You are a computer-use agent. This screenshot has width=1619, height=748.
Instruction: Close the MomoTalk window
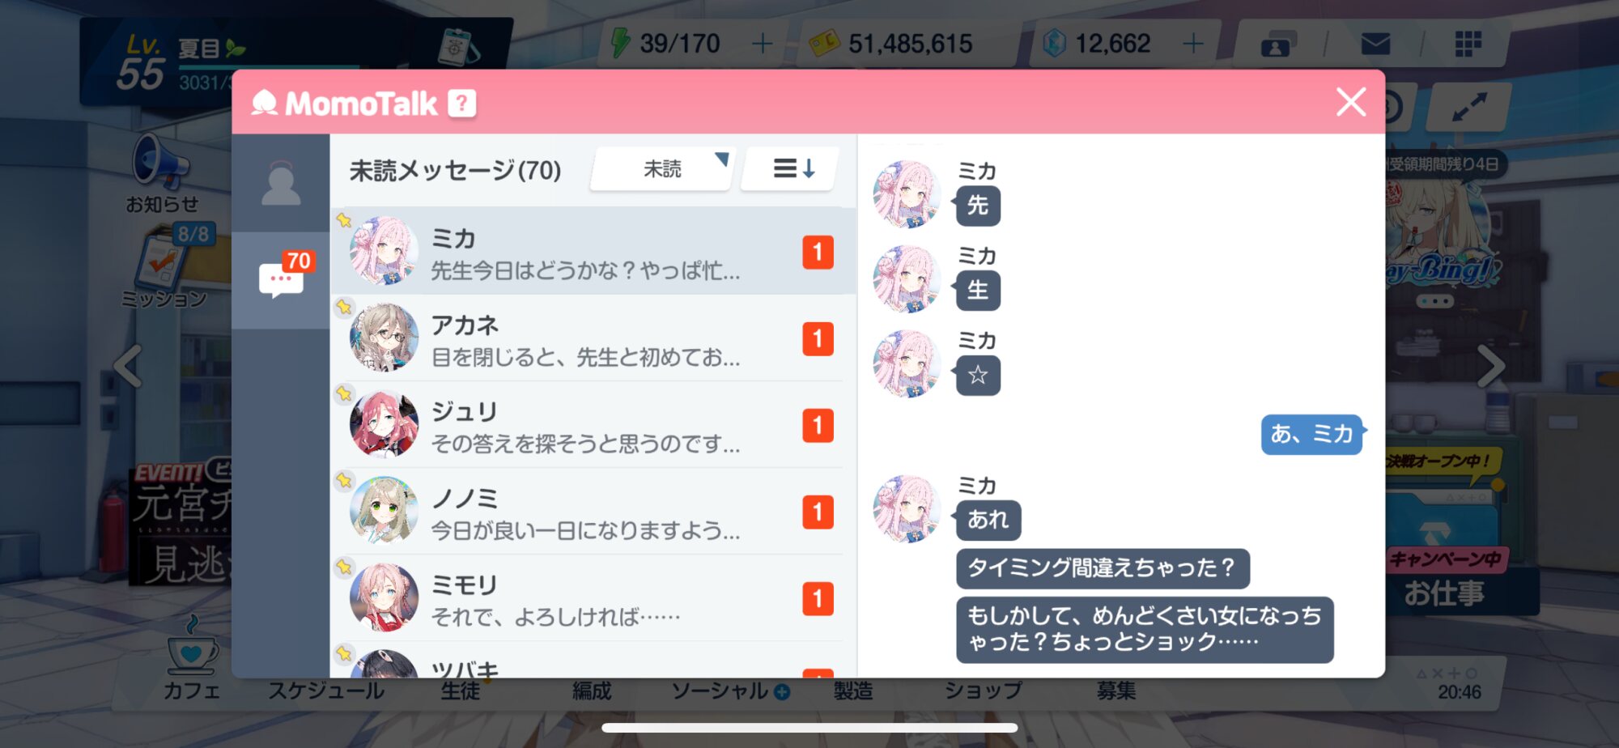[1350, 102]
